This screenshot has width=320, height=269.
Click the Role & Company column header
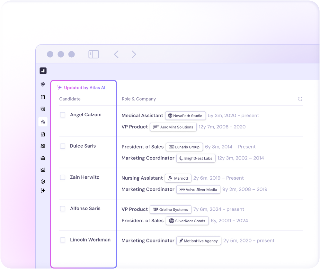(138, 99)
